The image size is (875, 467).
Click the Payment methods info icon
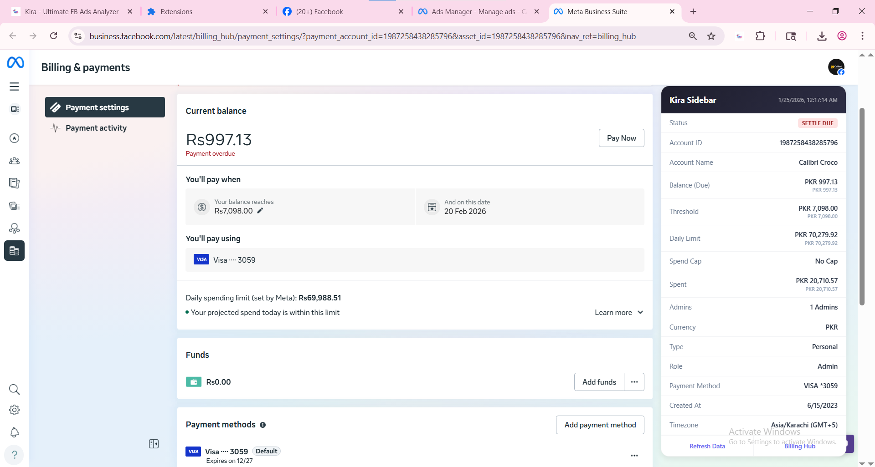click(x=263, y=425)
